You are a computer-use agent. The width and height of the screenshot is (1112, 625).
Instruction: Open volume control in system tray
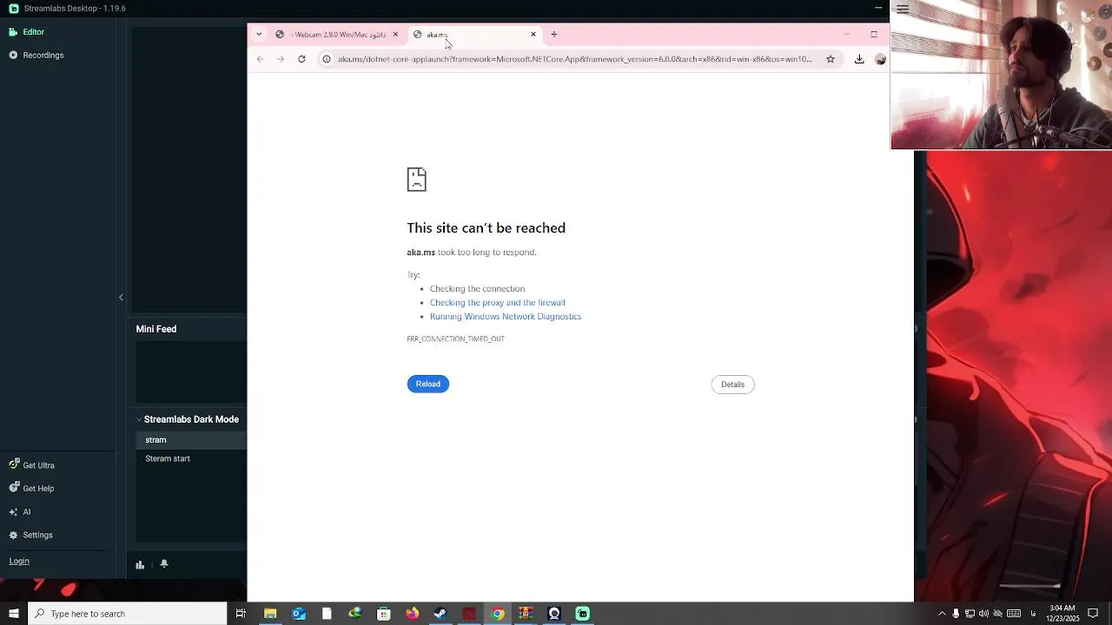[x=983, y=614]
